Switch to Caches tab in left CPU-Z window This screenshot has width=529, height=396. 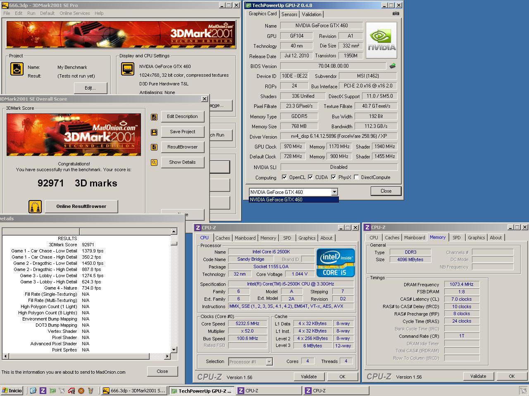(x=222, y=238)
